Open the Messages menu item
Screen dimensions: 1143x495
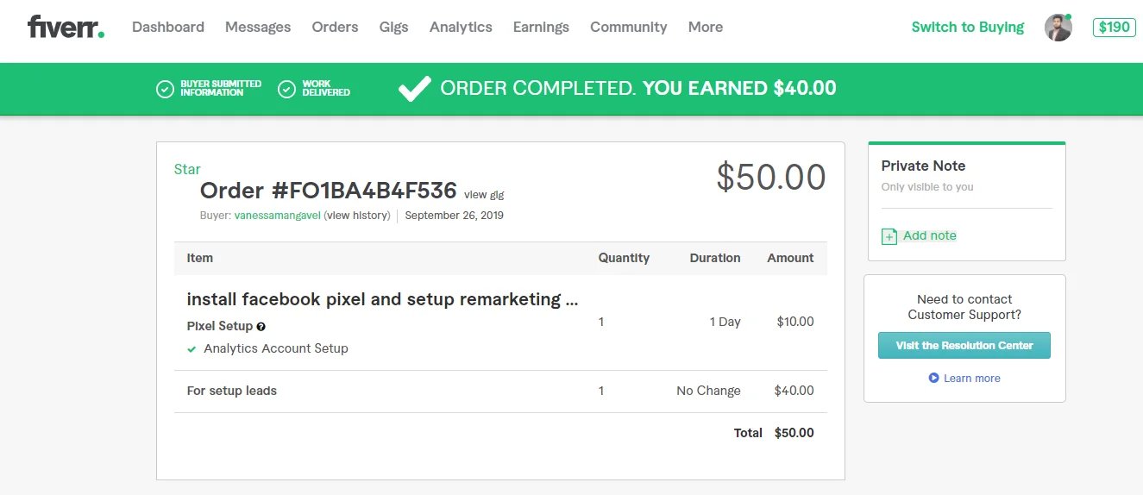coord(258,27)
